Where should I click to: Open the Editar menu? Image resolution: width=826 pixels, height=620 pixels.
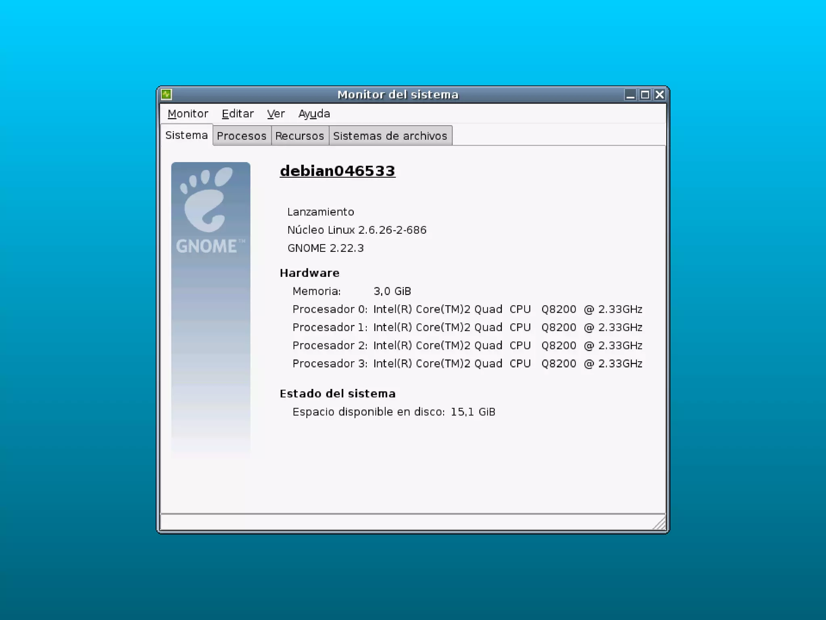[238, 114]
